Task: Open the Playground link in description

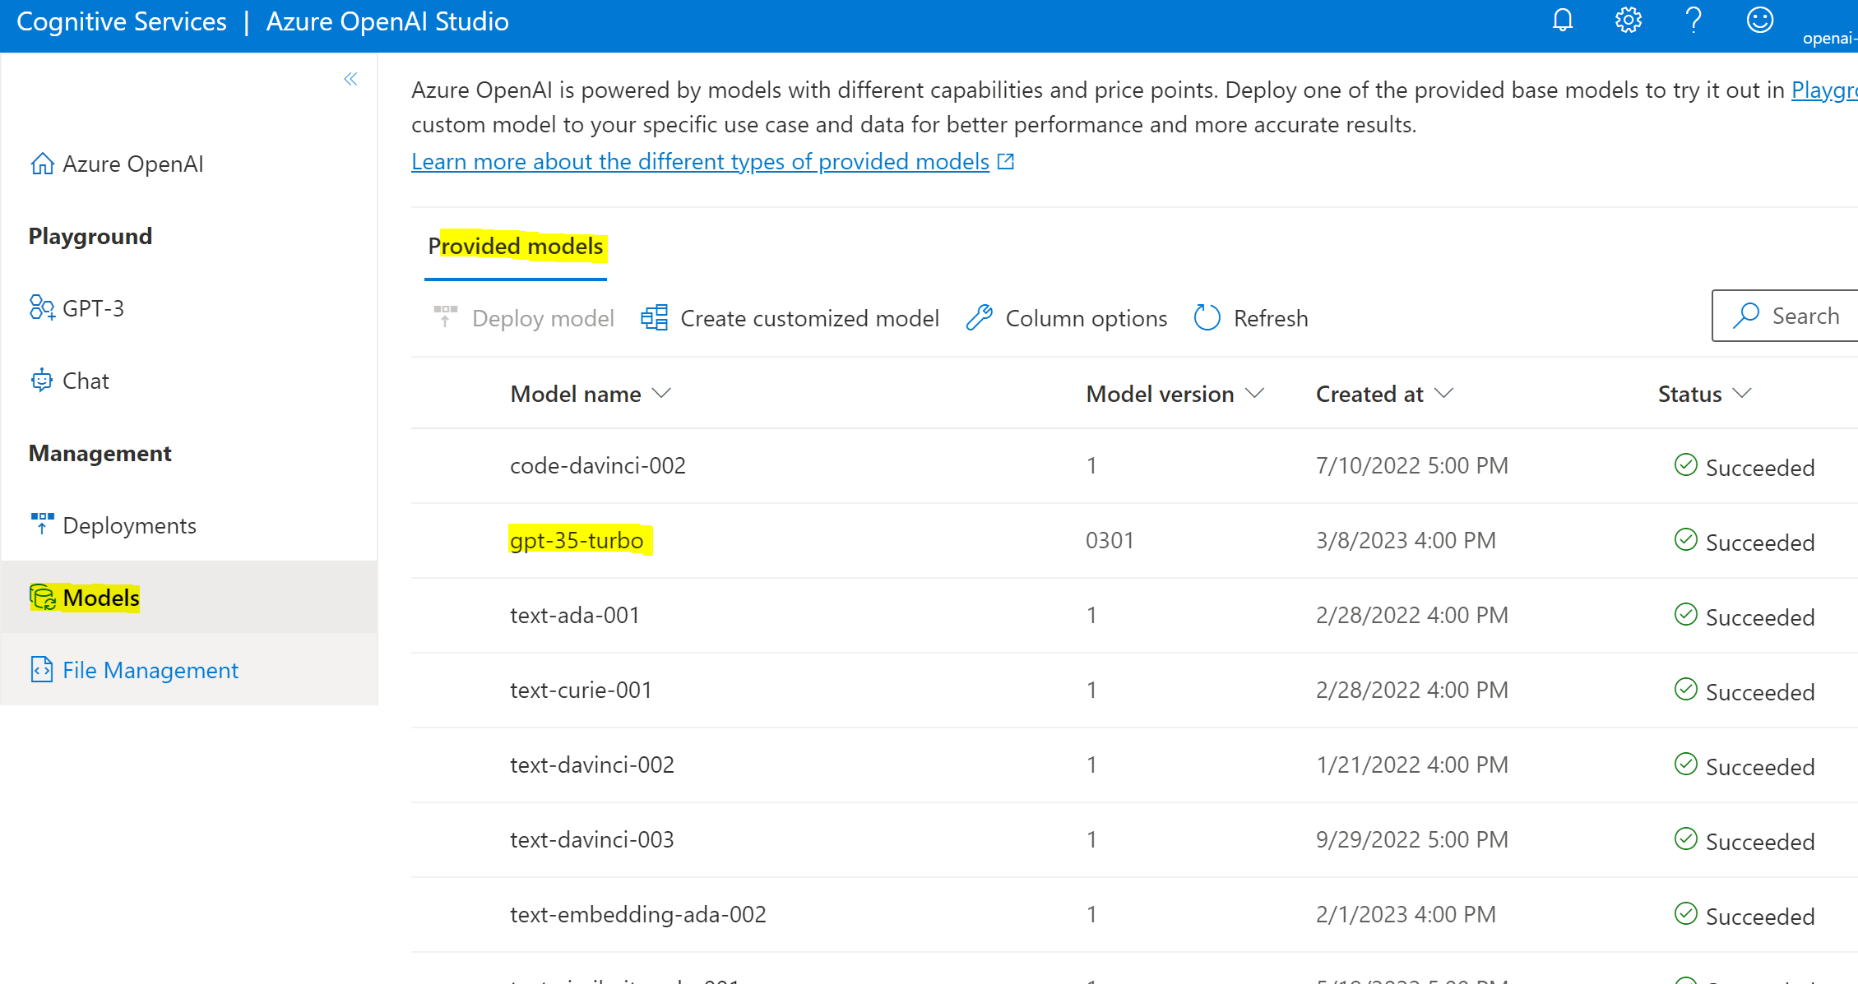Action: 1824,90
